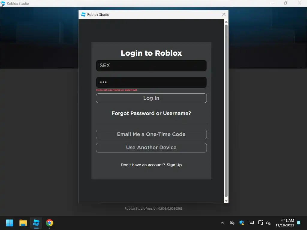Open the notifications bell icon
The image size is (307, 230).
pyautogui.click(x=299, y=223)
